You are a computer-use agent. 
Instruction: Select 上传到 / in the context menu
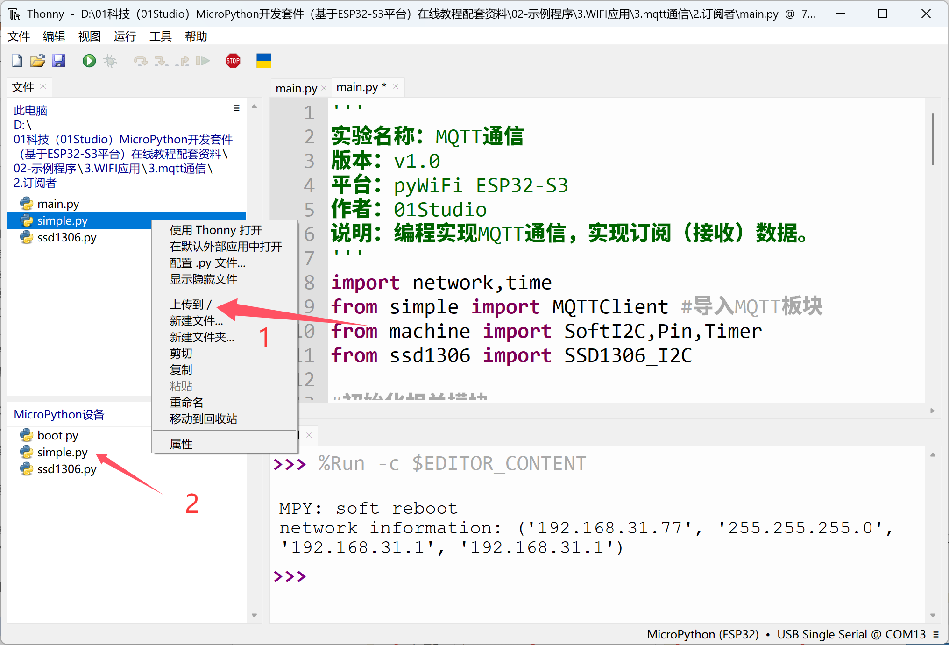click(189, 304)
